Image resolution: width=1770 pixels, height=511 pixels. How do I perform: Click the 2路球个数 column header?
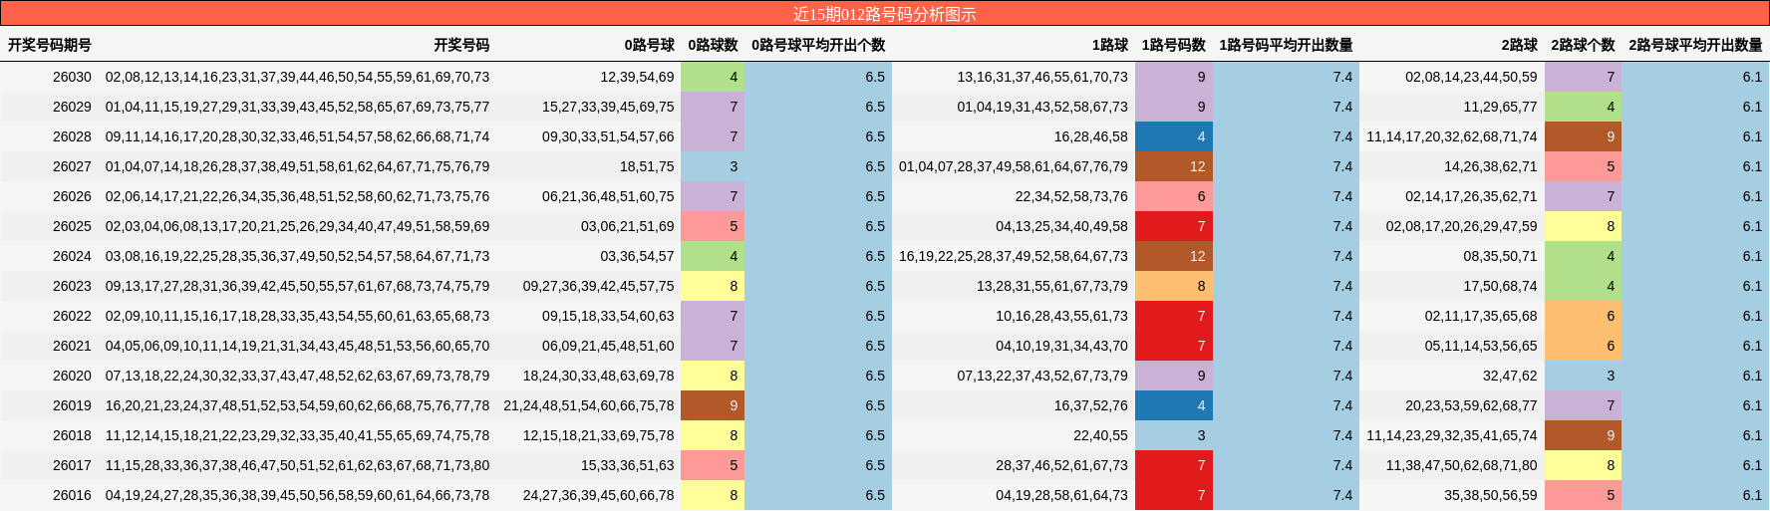coord(1584,45)
